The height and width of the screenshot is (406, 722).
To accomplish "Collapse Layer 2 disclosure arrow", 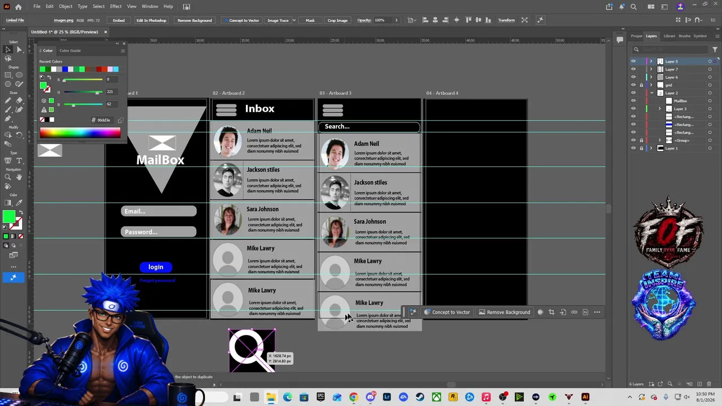I will coord(651,93).
